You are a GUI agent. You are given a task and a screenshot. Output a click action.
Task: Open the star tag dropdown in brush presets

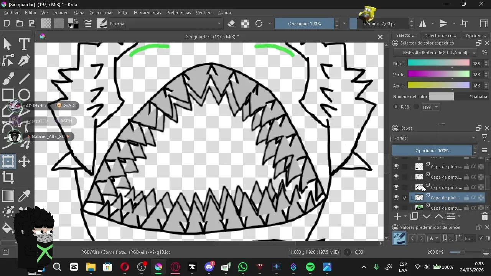pyautogui.click(x=433, y=238)
